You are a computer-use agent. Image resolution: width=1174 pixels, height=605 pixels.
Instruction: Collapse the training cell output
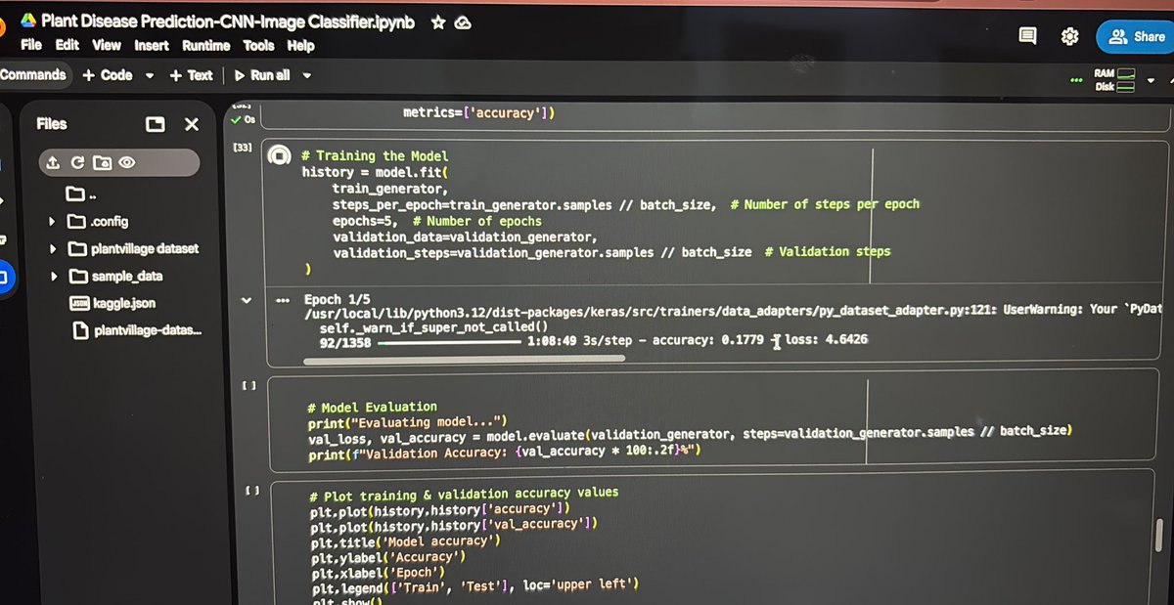(x=247, y=300)
